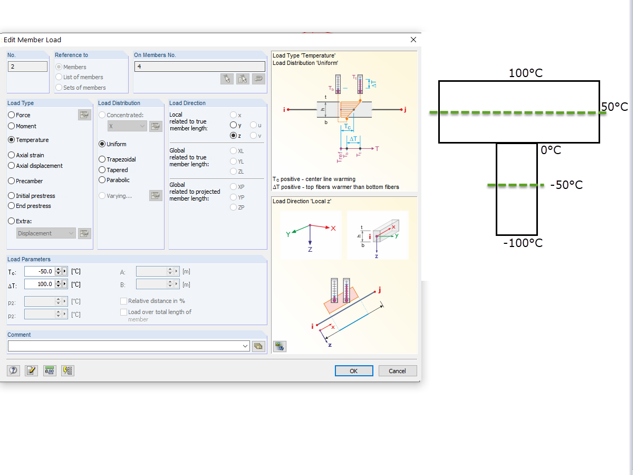The image size is (636, 475).
Task: Enable Relative distance in %
Action: pyautogui.click(x=123, y=300)
